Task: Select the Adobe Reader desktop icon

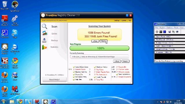Action: point(5,21)
